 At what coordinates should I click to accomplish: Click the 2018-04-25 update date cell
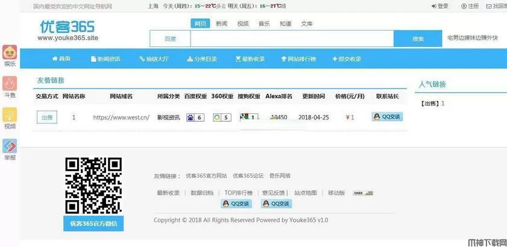(x=313, y=117)
